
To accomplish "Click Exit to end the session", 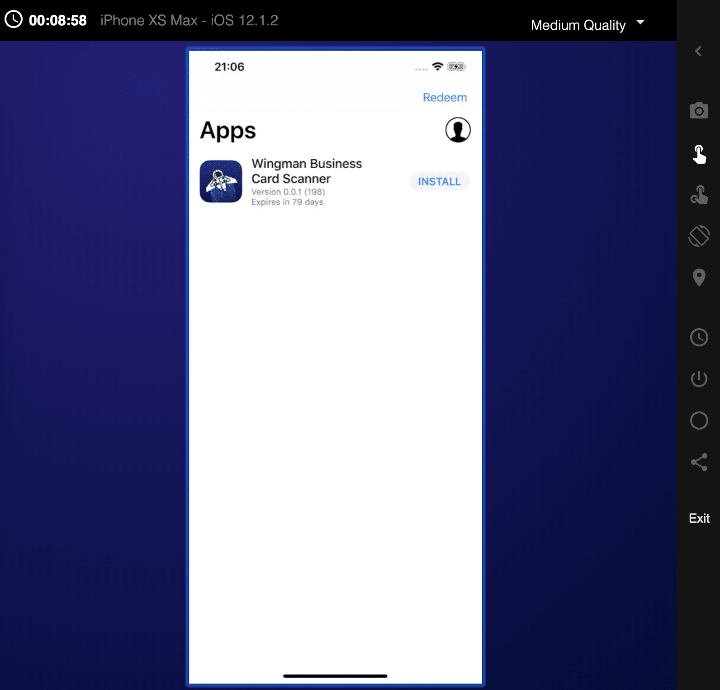I will coord(699,518).
